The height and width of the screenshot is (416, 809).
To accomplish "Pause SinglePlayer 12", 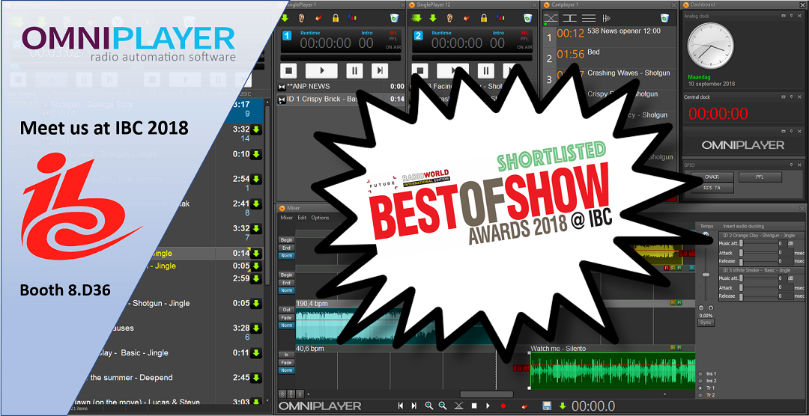I will coord(485,70).
